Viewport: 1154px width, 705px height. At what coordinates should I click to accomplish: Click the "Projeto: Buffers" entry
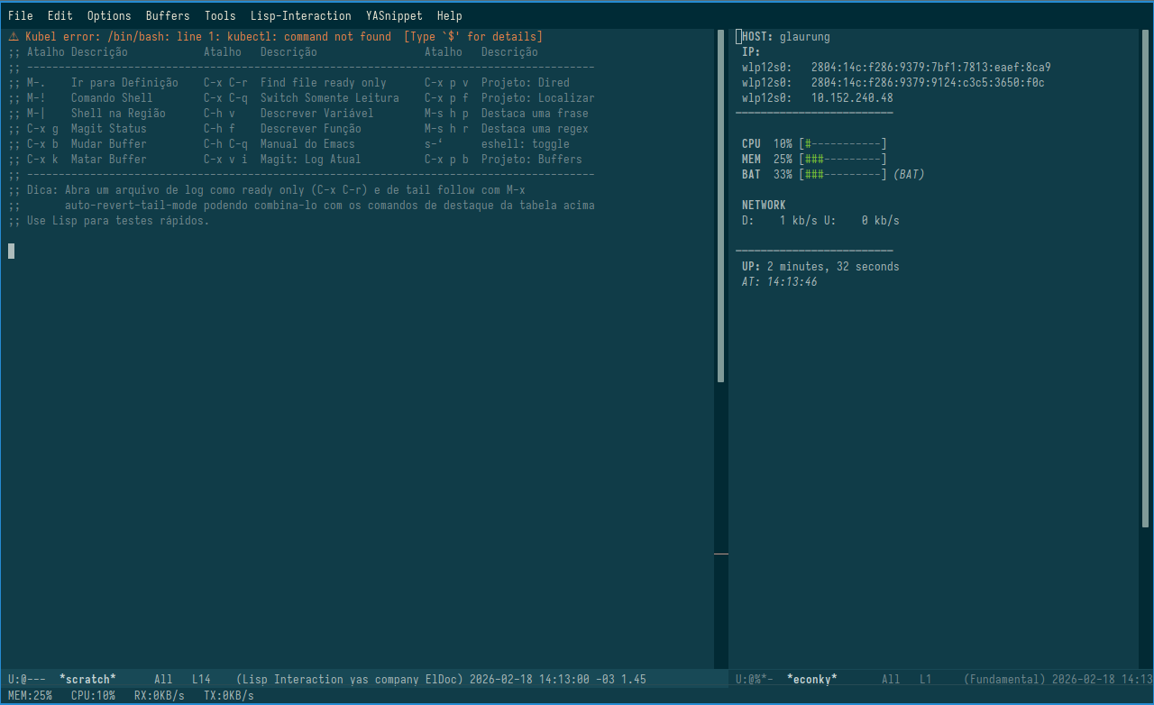(532, 160)
